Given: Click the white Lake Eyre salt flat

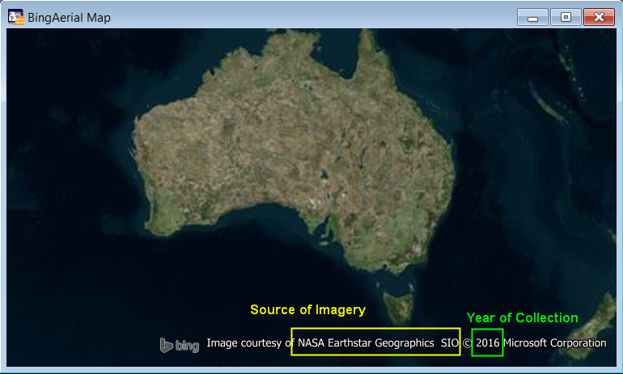Looking at the screenshot, I should point(324,172).
